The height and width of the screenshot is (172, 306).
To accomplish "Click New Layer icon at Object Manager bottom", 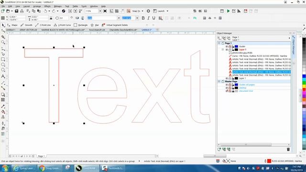I will [219, 150].
